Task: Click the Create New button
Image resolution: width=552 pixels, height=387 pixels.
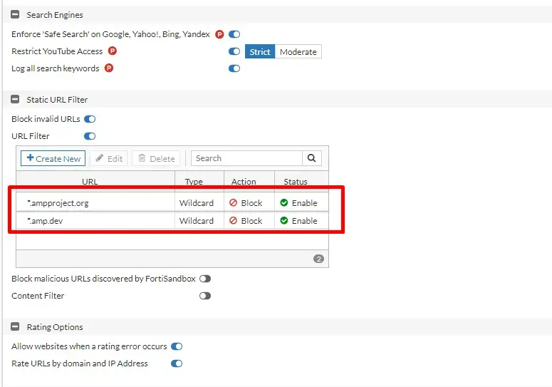Action: click(53, 158)
